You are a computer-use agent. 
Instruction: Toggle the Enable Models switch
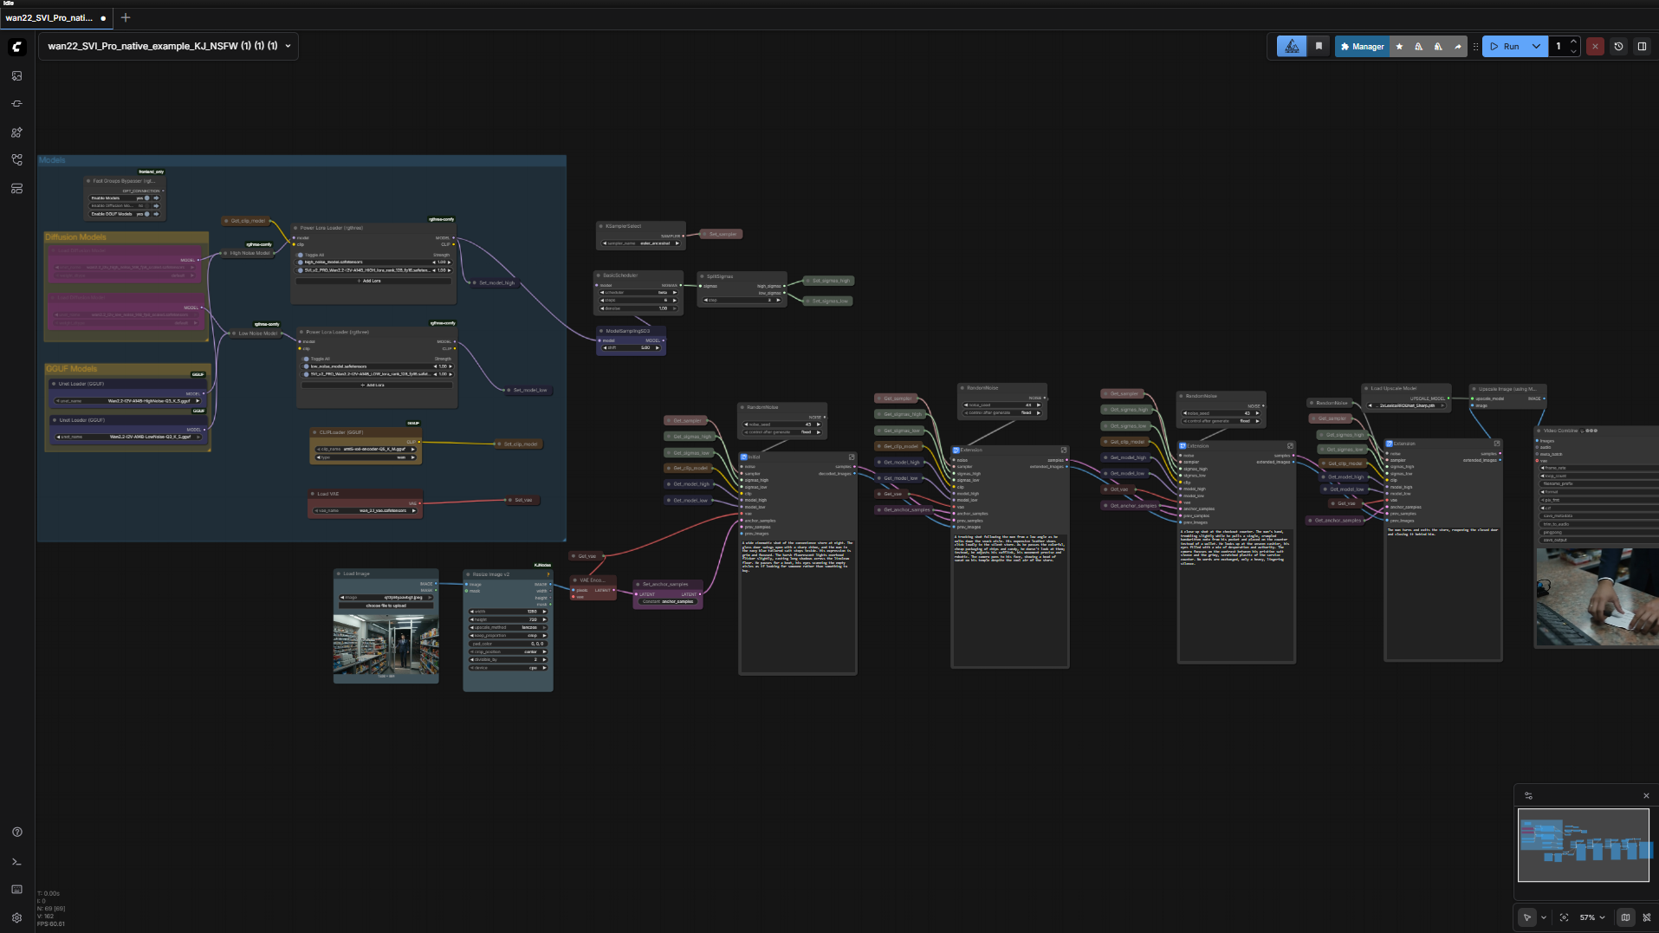click(x=147, y=198)
